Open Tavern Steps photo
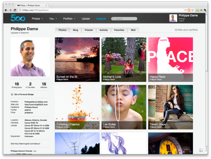The width and height of the screenshot is (211, 159). [170, 107]
